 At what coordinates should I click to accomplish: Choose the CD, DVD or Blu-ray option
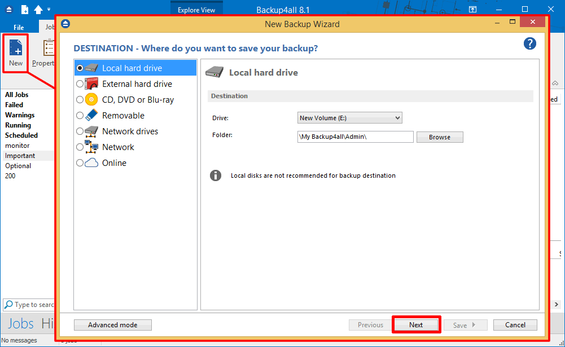[80, 99]
